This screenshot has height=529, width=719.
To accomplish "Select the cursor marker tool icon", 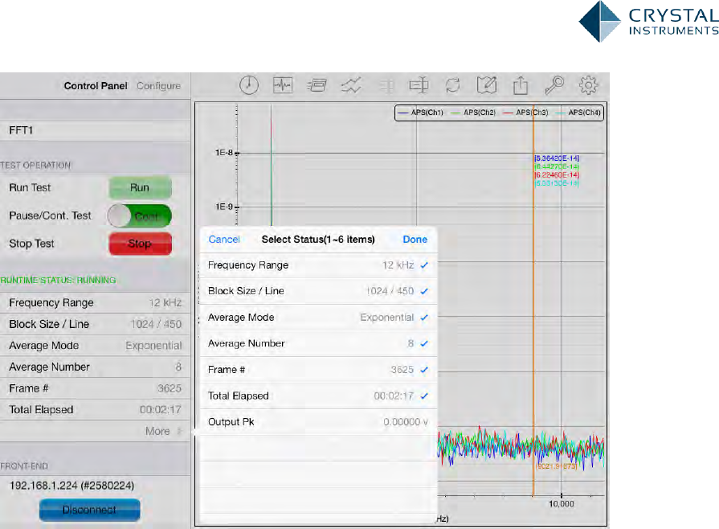I will (419, 85).
